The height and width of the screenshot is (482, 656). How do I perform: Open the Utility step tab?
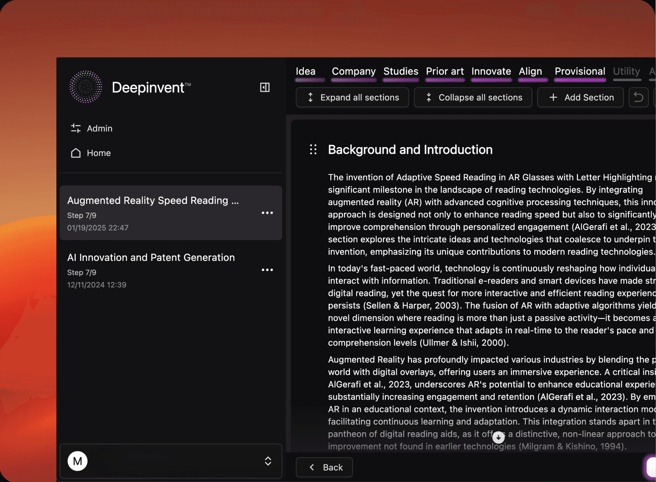[x=626, y=72]
